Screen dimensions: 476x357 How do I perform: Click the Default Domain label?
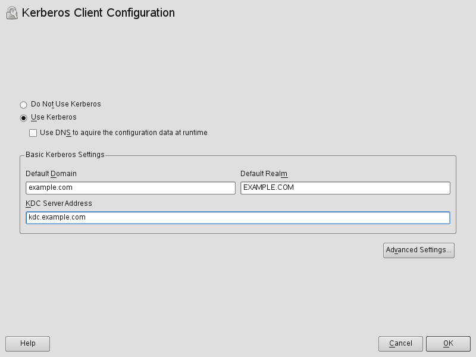[51, 174]
